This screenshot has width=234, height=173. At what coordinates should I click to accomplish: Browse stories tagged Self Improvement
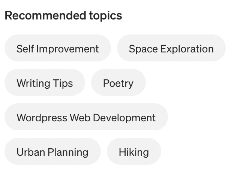click(x=58, y=49)
